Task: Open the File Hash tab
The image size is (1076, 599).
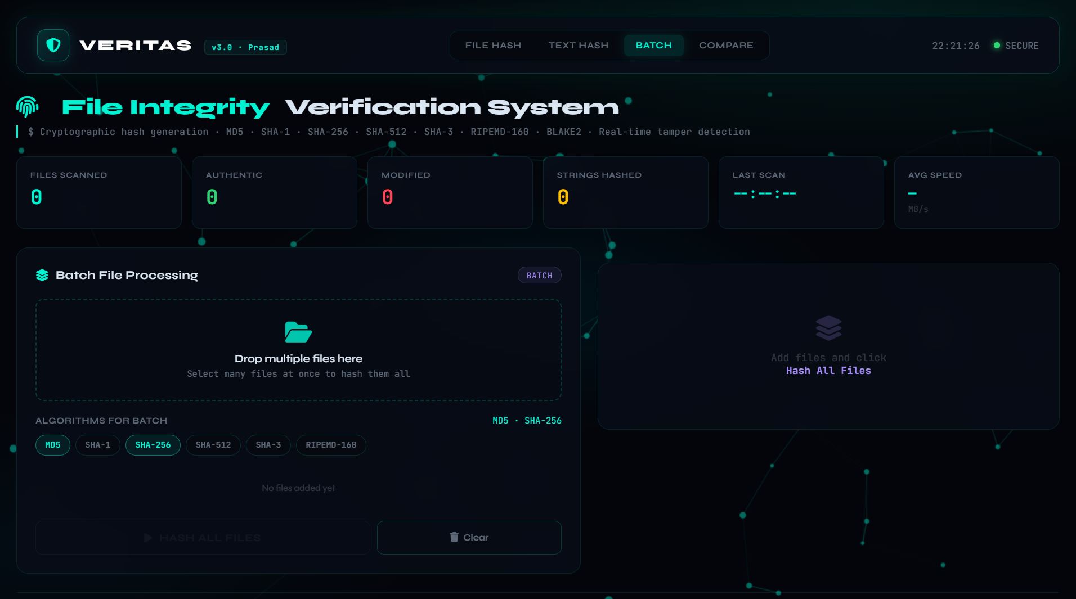Action: (x=493, y=46)
